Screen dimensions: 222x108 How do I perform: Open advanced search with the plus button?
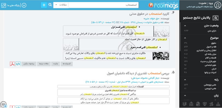point(44,5)
